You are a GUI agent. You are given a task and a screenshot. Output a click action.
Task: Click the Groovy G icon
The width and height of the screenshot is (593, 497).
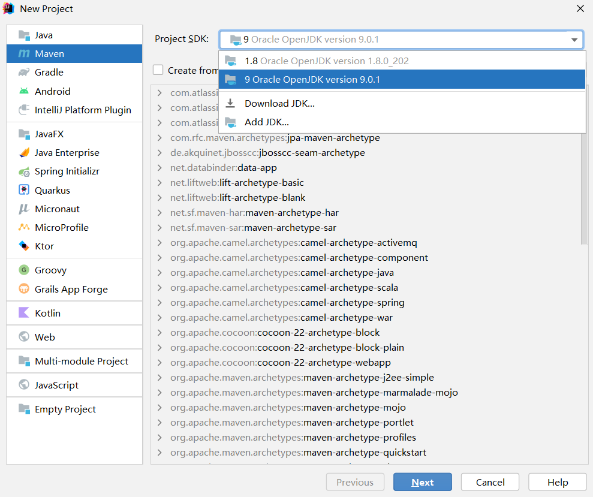point(24,270)
